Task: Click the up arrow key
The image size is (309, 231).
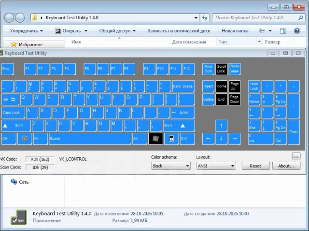Action: coord(221,126)
